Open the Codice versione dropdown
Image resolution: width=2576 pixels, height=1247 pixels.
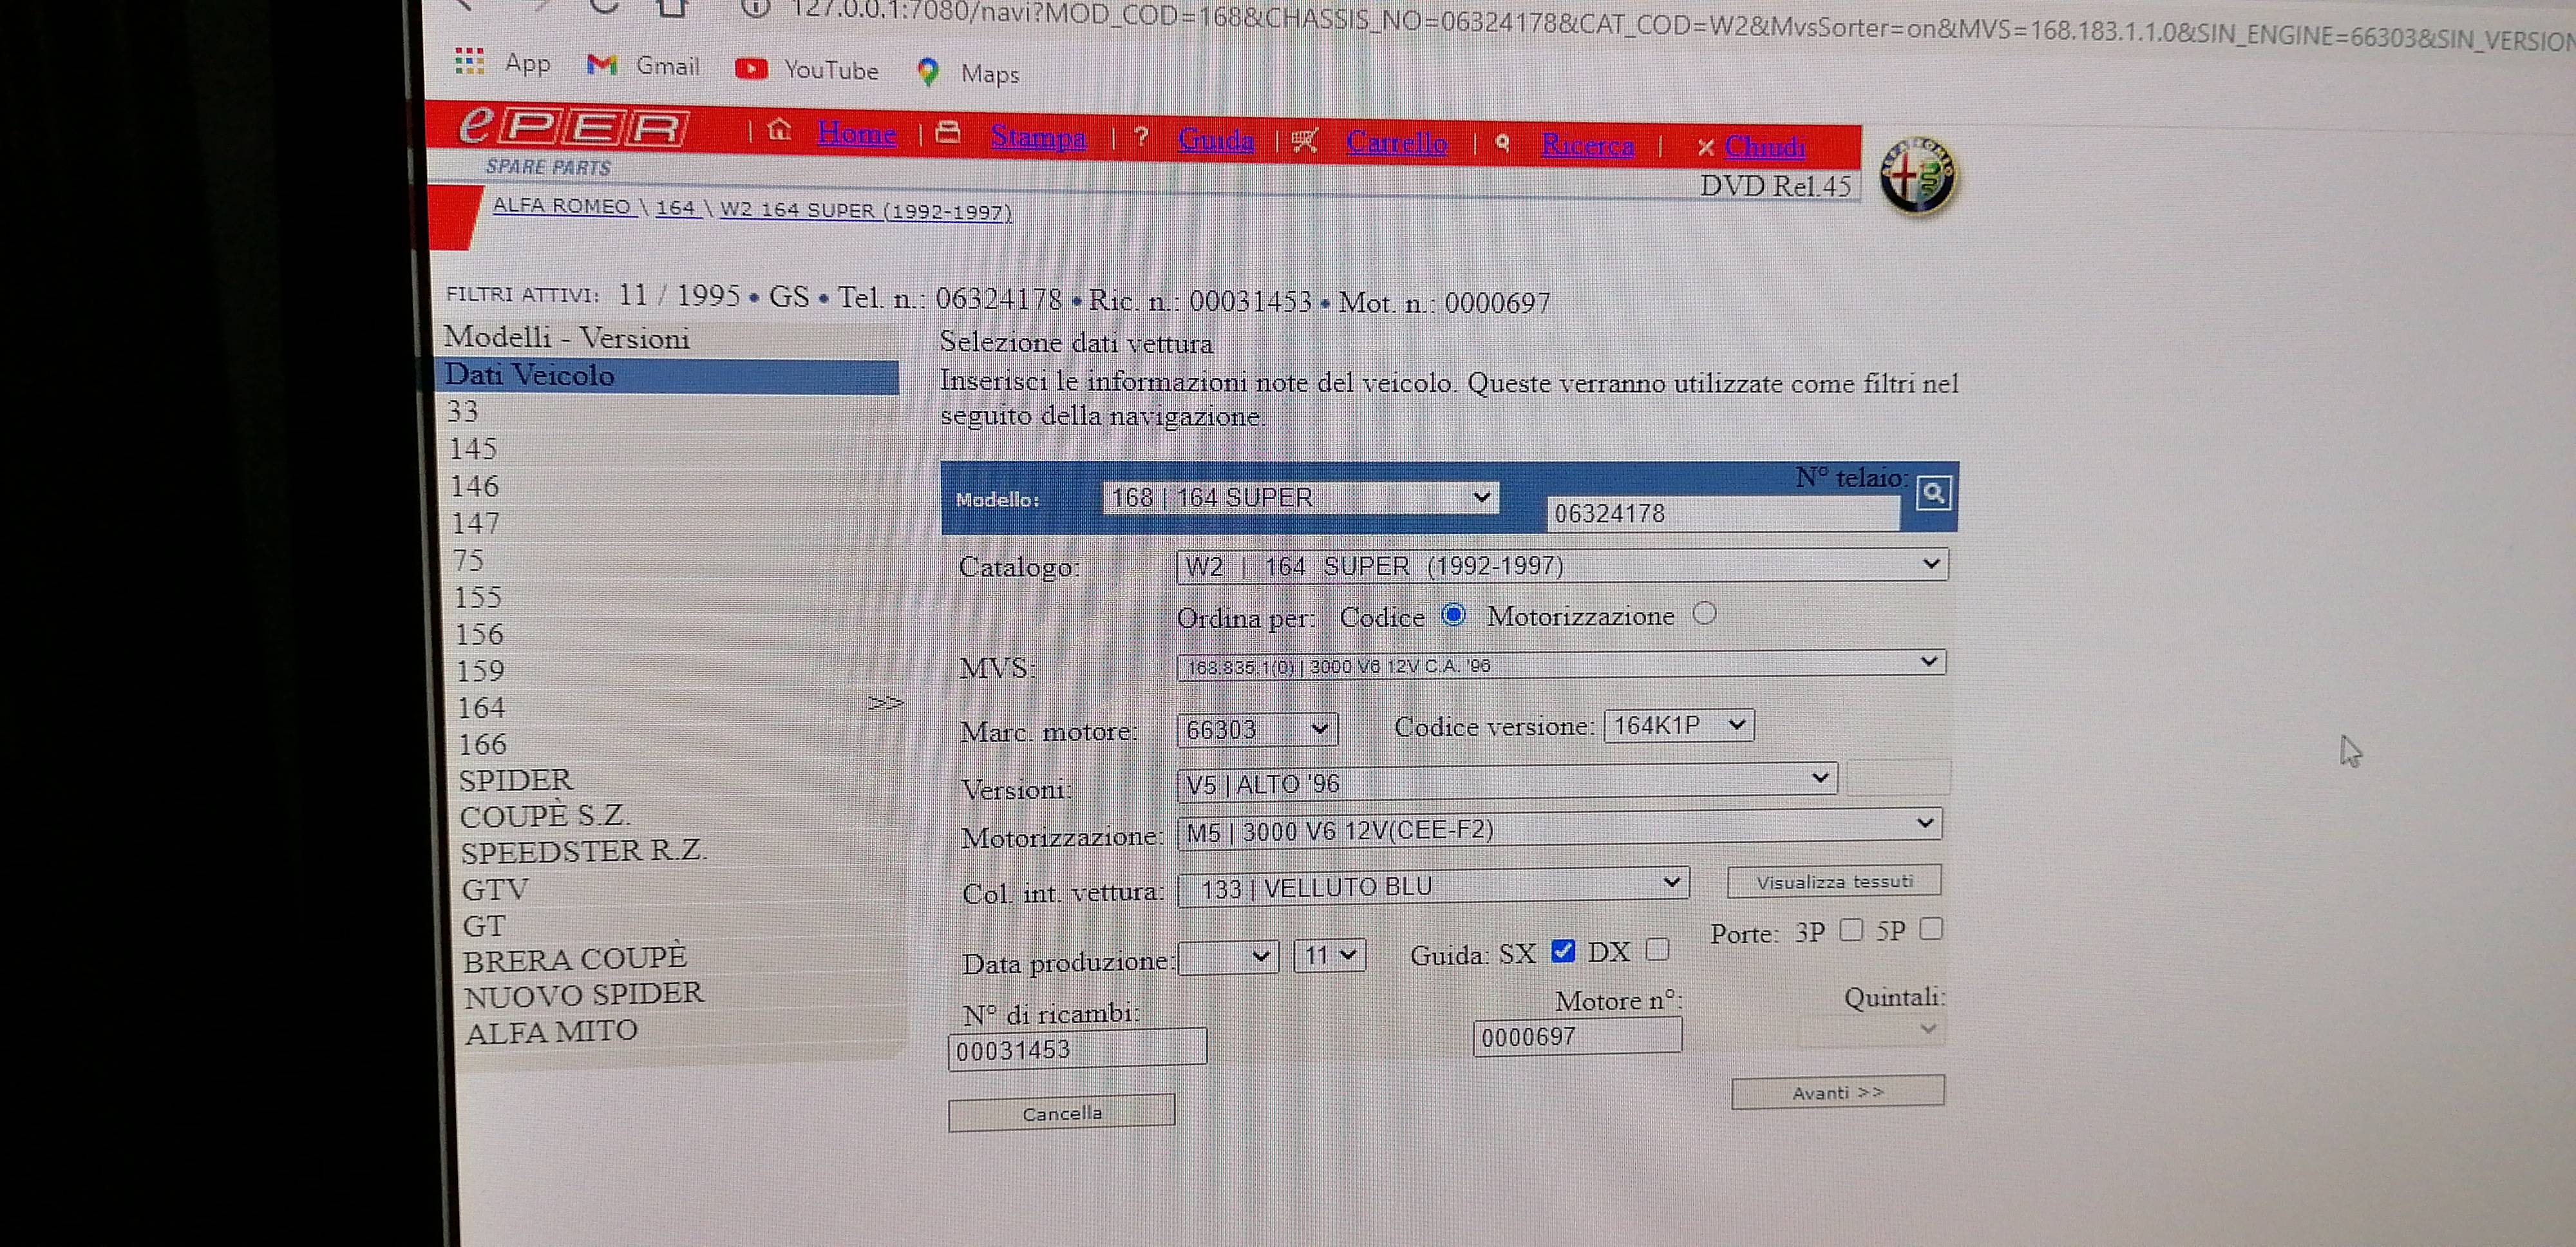coord(1679,725)
